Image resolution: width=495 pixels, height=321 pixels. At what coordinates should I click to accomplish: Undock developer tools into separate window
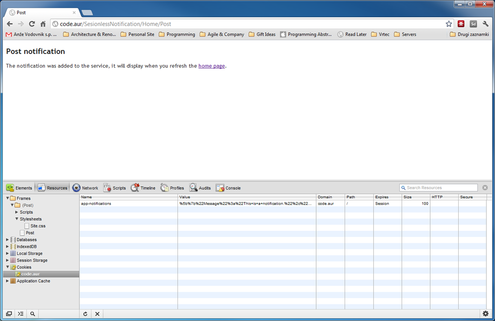coord(9,314)
